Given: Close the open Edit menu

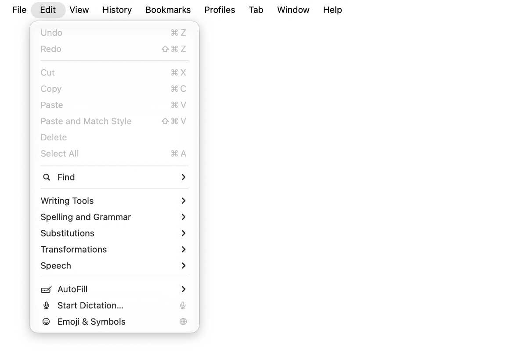Looking at the screenshot, I should 48,10.
